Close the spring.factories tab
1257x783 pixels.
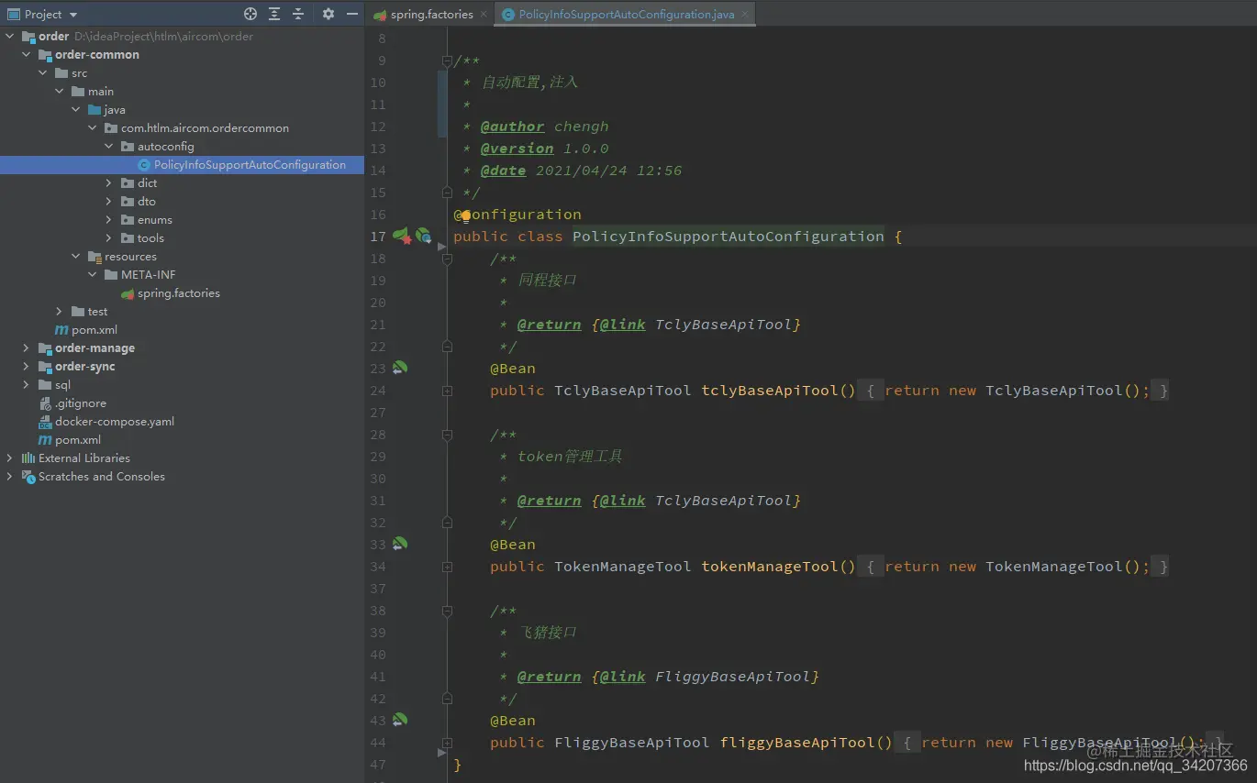(484, 15)
